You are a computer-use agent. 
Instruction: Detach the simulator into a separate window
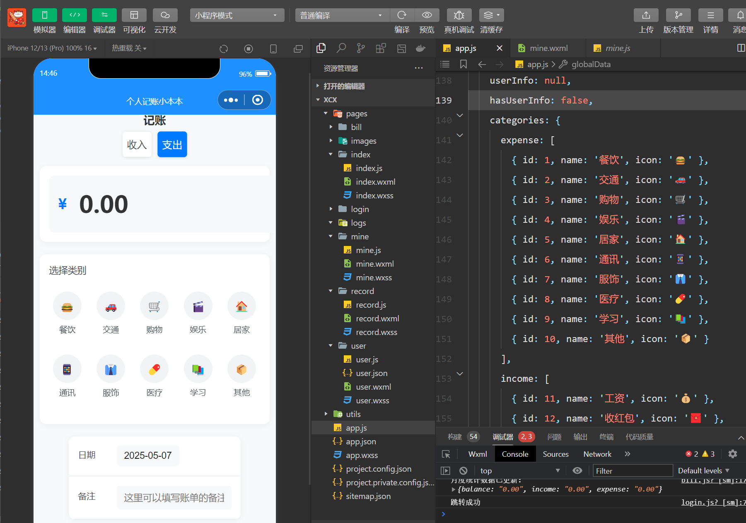click(x=298, y=49)
